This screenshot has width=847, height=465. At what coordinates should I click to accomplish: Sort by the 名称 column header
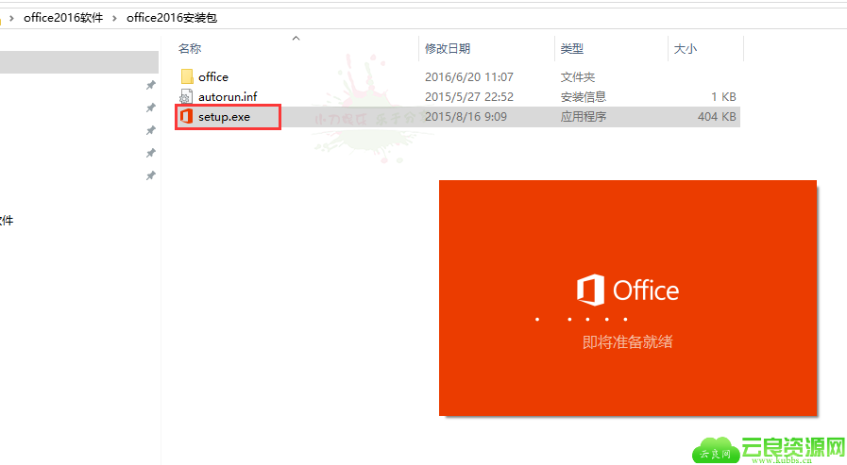[x=190, y=48]
